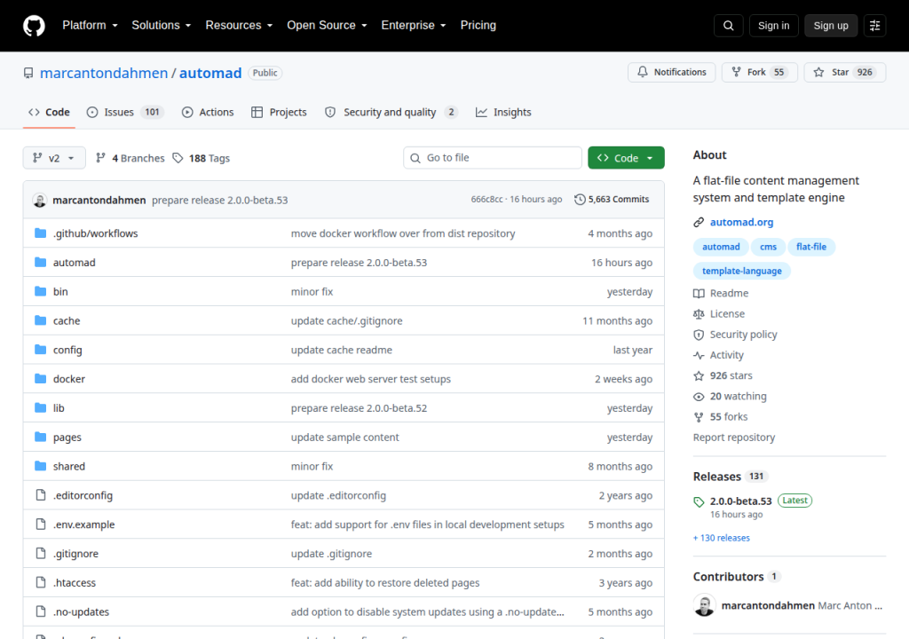Click the Notifications bell button

(x=671, y=72)
